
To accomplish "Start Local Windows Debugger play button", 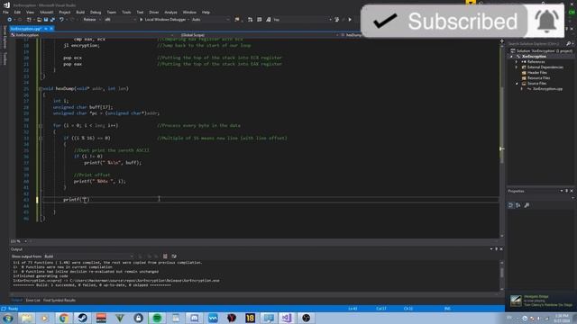I will (141, 20).
